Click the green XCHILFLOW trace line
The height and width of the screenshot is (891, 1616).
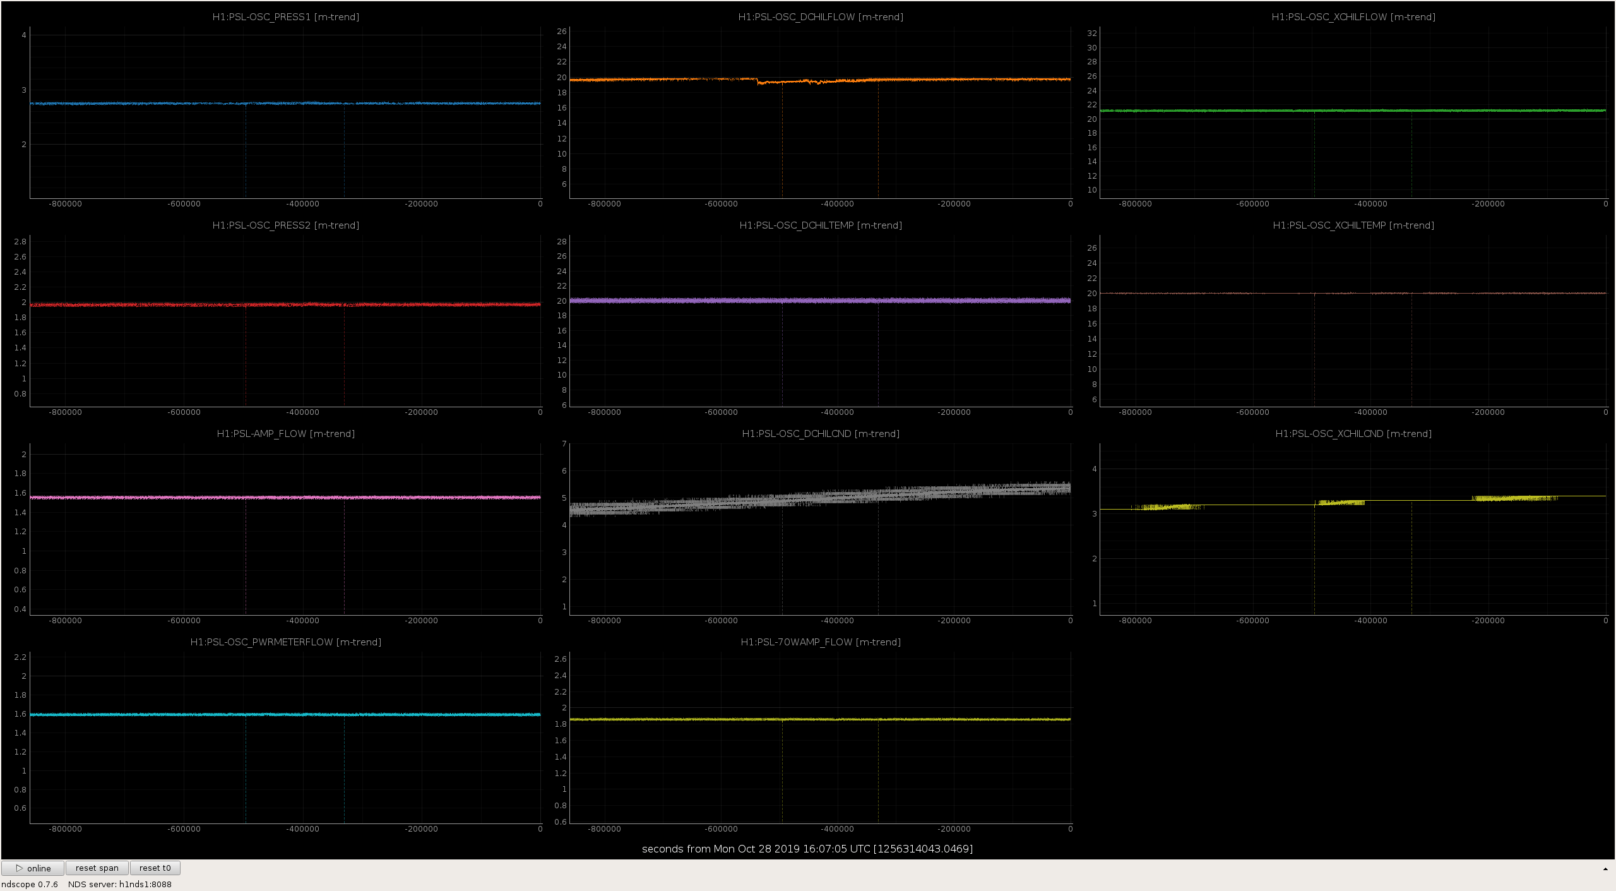tap(1353, 111)
